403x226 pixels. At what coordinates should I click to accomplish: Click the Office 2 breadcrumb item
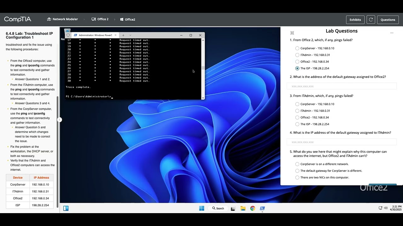click(x=100, y=19)
